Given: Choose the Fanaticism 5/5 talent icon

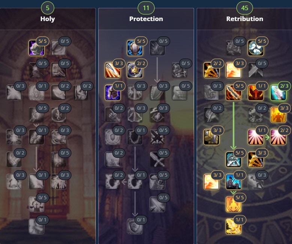Looking at the screenshot, I should [x=233, y=204].
